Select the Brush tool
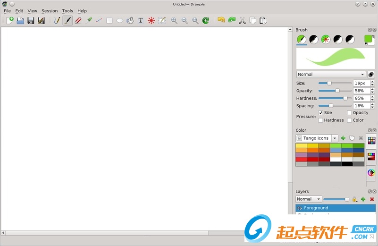Screen dimensions: 378x246 (67, 20)
